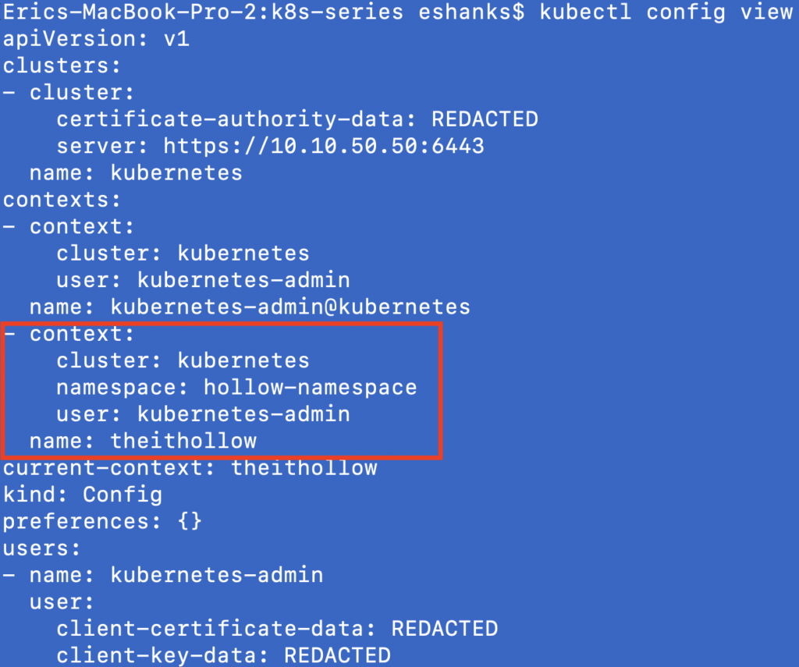
Task: Click name: theithollow inside the red box
Action: point(143,441)
